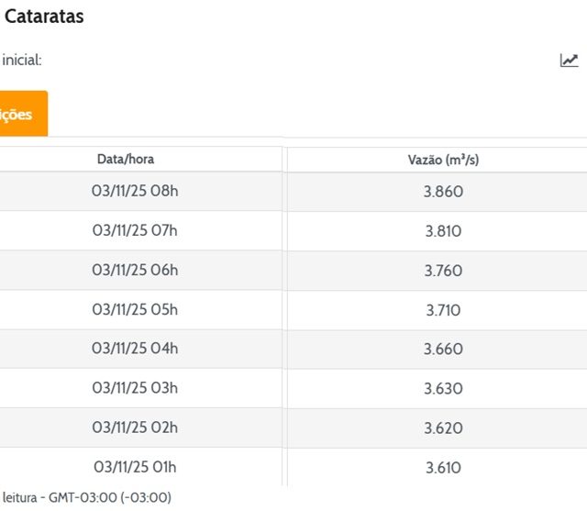Select the 03/11/25 04h date cell
This screenshot has width=587, height=511.
coord(135,349)
